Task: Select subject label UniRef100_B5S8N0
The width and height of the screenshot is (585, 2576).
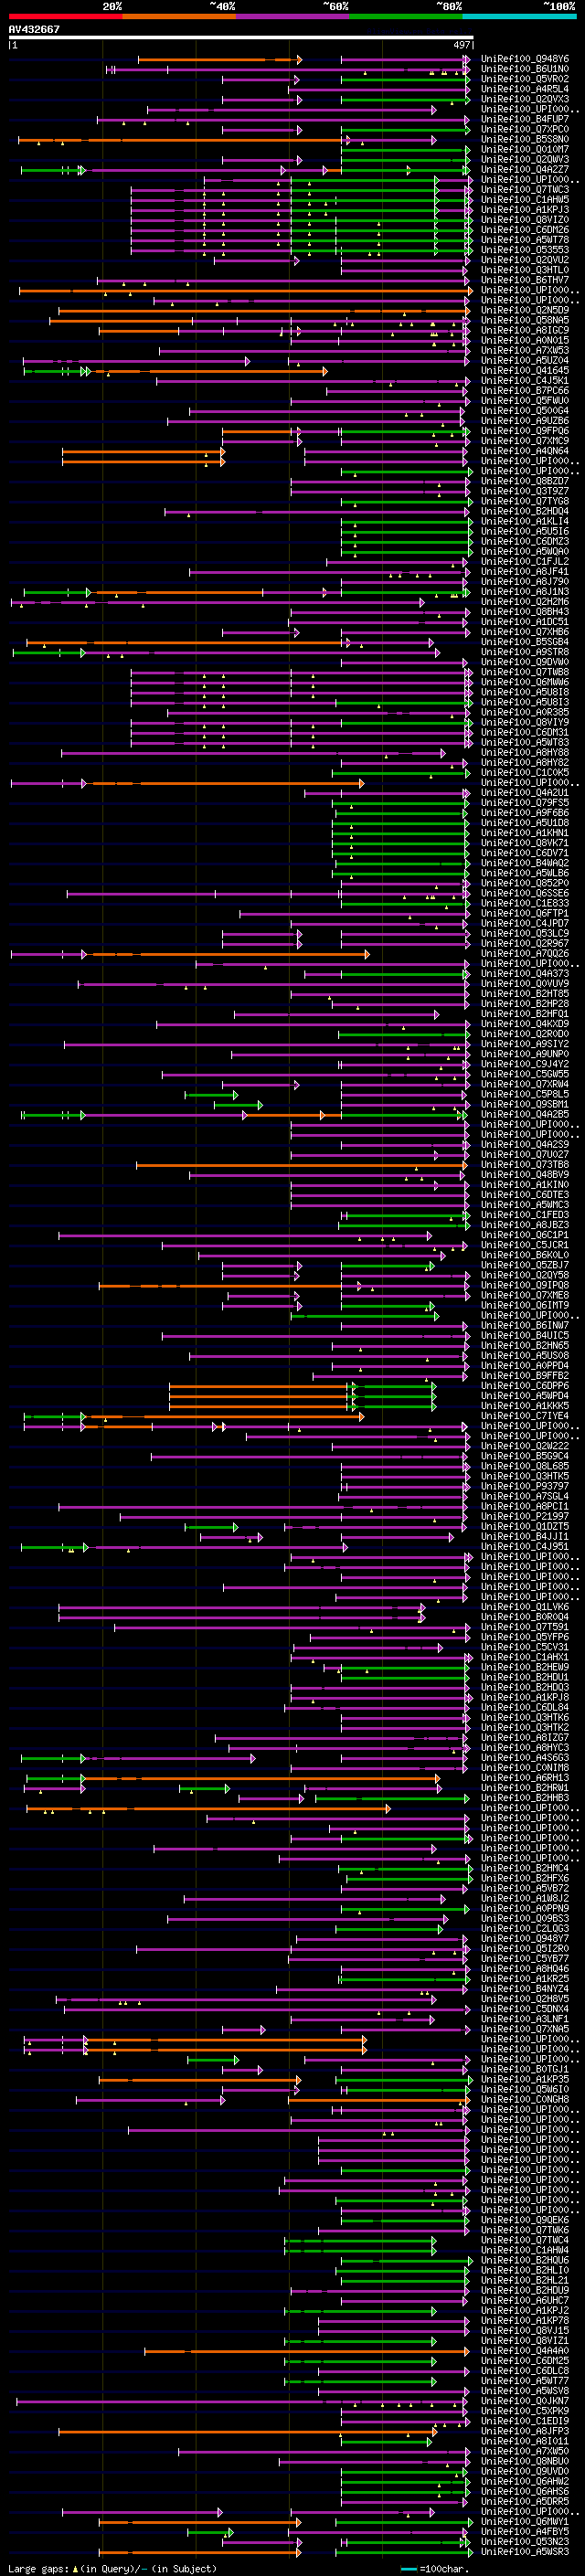Action: click(525, 139)
